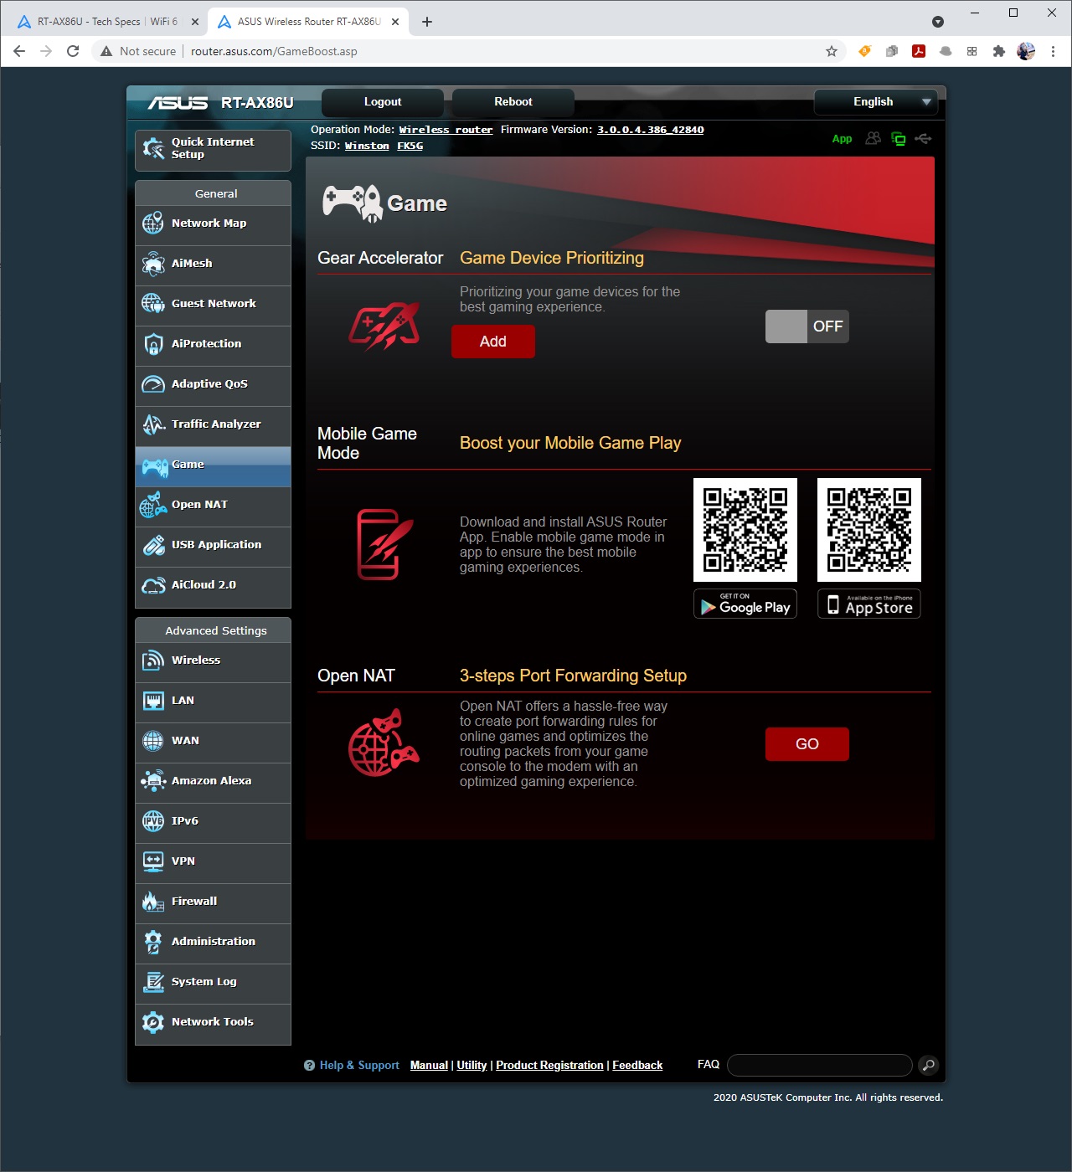Click the FAQ search input field
Viewport: 1072px width, 1172px height.
click(x=819, y=1065)
